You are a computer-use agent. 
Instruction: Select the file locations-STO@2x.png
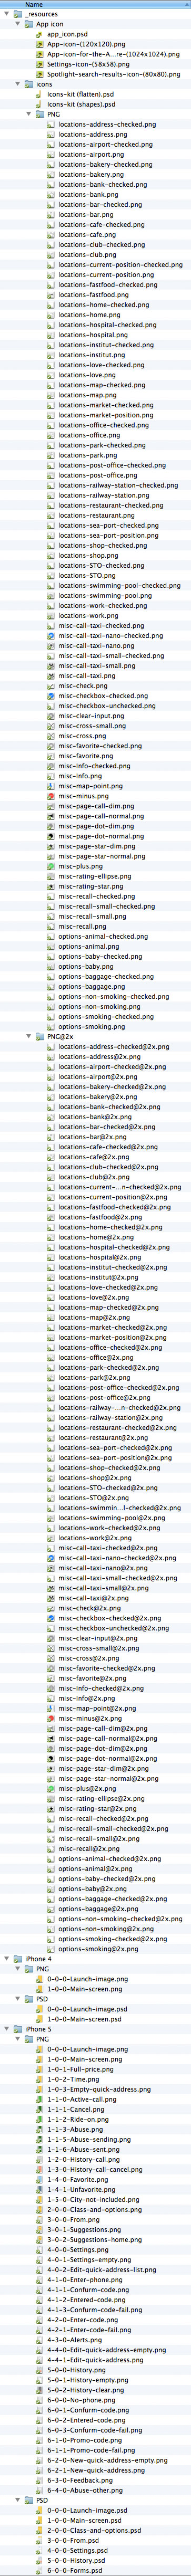click(94, 1498)
